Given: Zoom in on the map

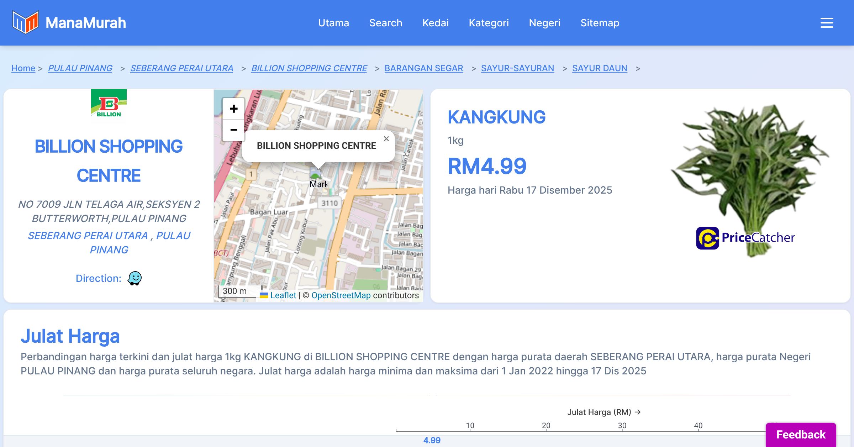Looking at the screenshot, I should point(233,109).
